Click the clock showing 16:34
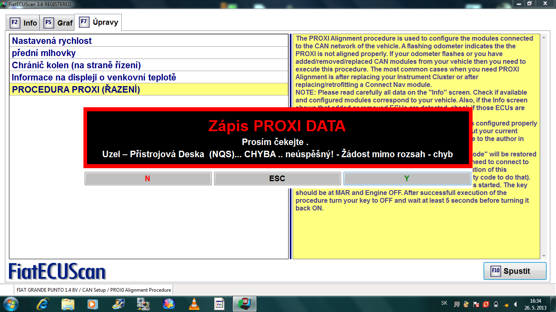The width and height of the screenshot is (556, 312). click(x=535, y=304)
